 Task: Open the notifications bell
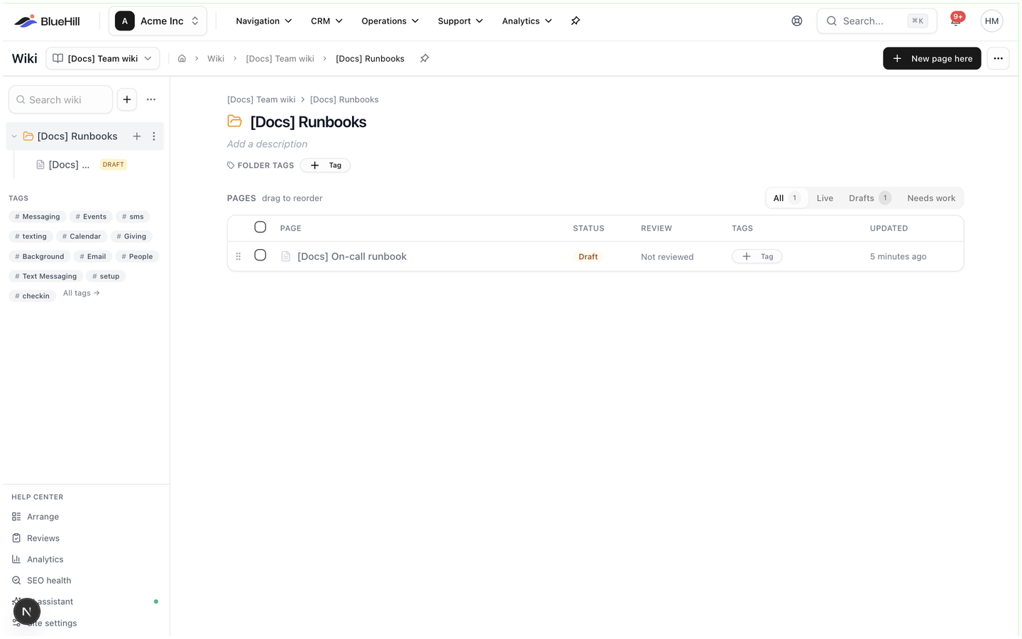(955, 21)
